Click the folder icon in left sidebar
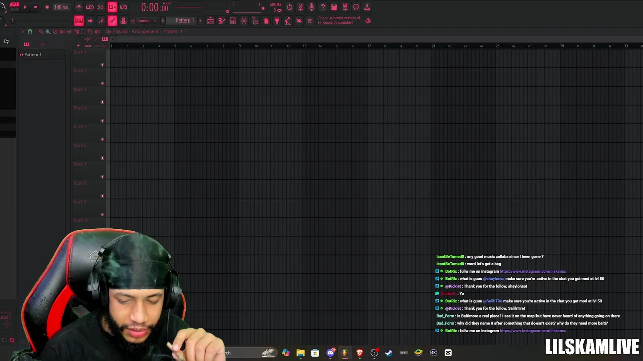 click(6, 41)
